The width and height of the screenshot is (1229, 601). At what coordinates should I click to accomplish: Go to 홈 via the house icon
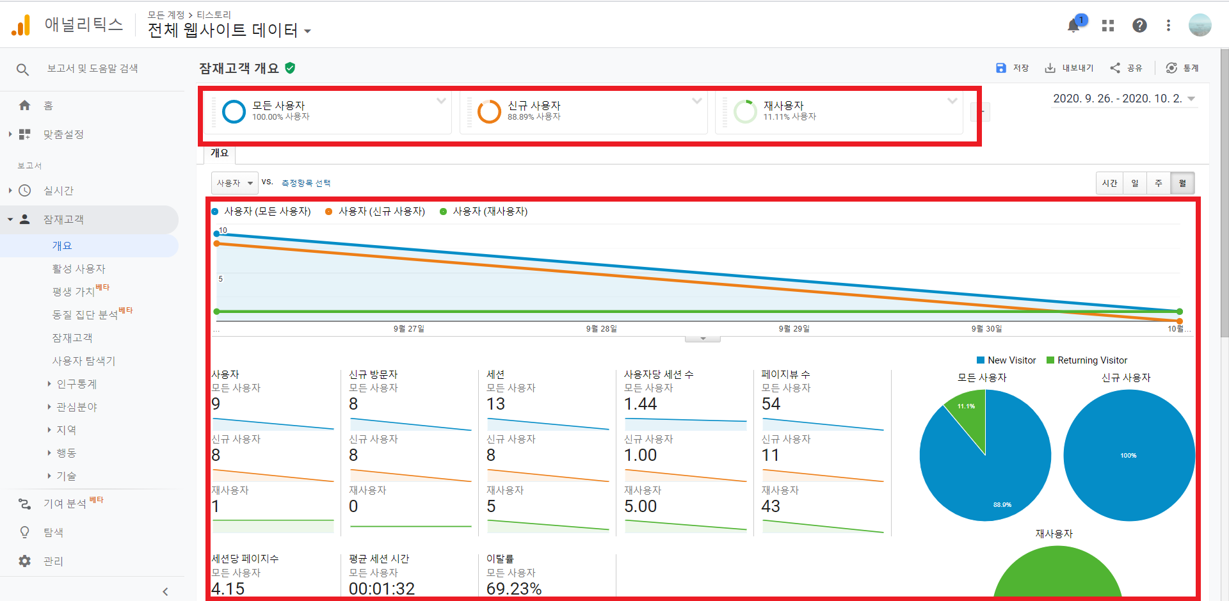[x=24, y=105]
